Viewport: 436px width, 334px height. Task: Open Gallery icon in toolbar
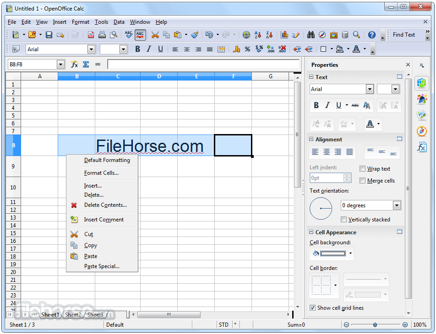tap(334, 35)
